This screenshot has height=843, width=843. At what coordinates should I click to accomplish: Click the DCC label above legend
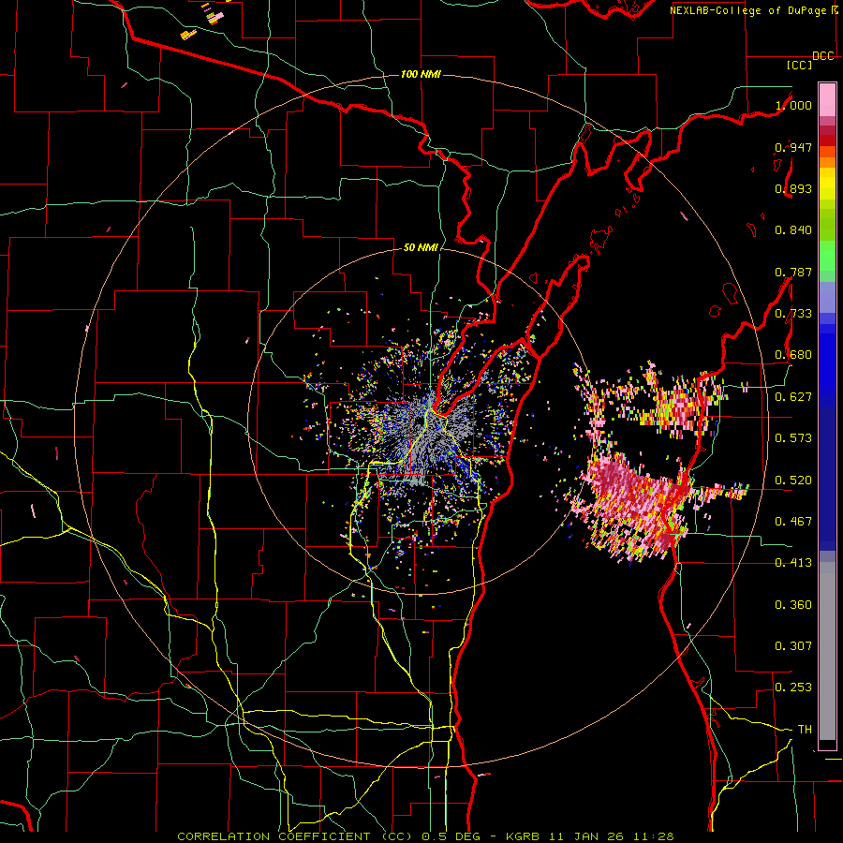[823, 56]
